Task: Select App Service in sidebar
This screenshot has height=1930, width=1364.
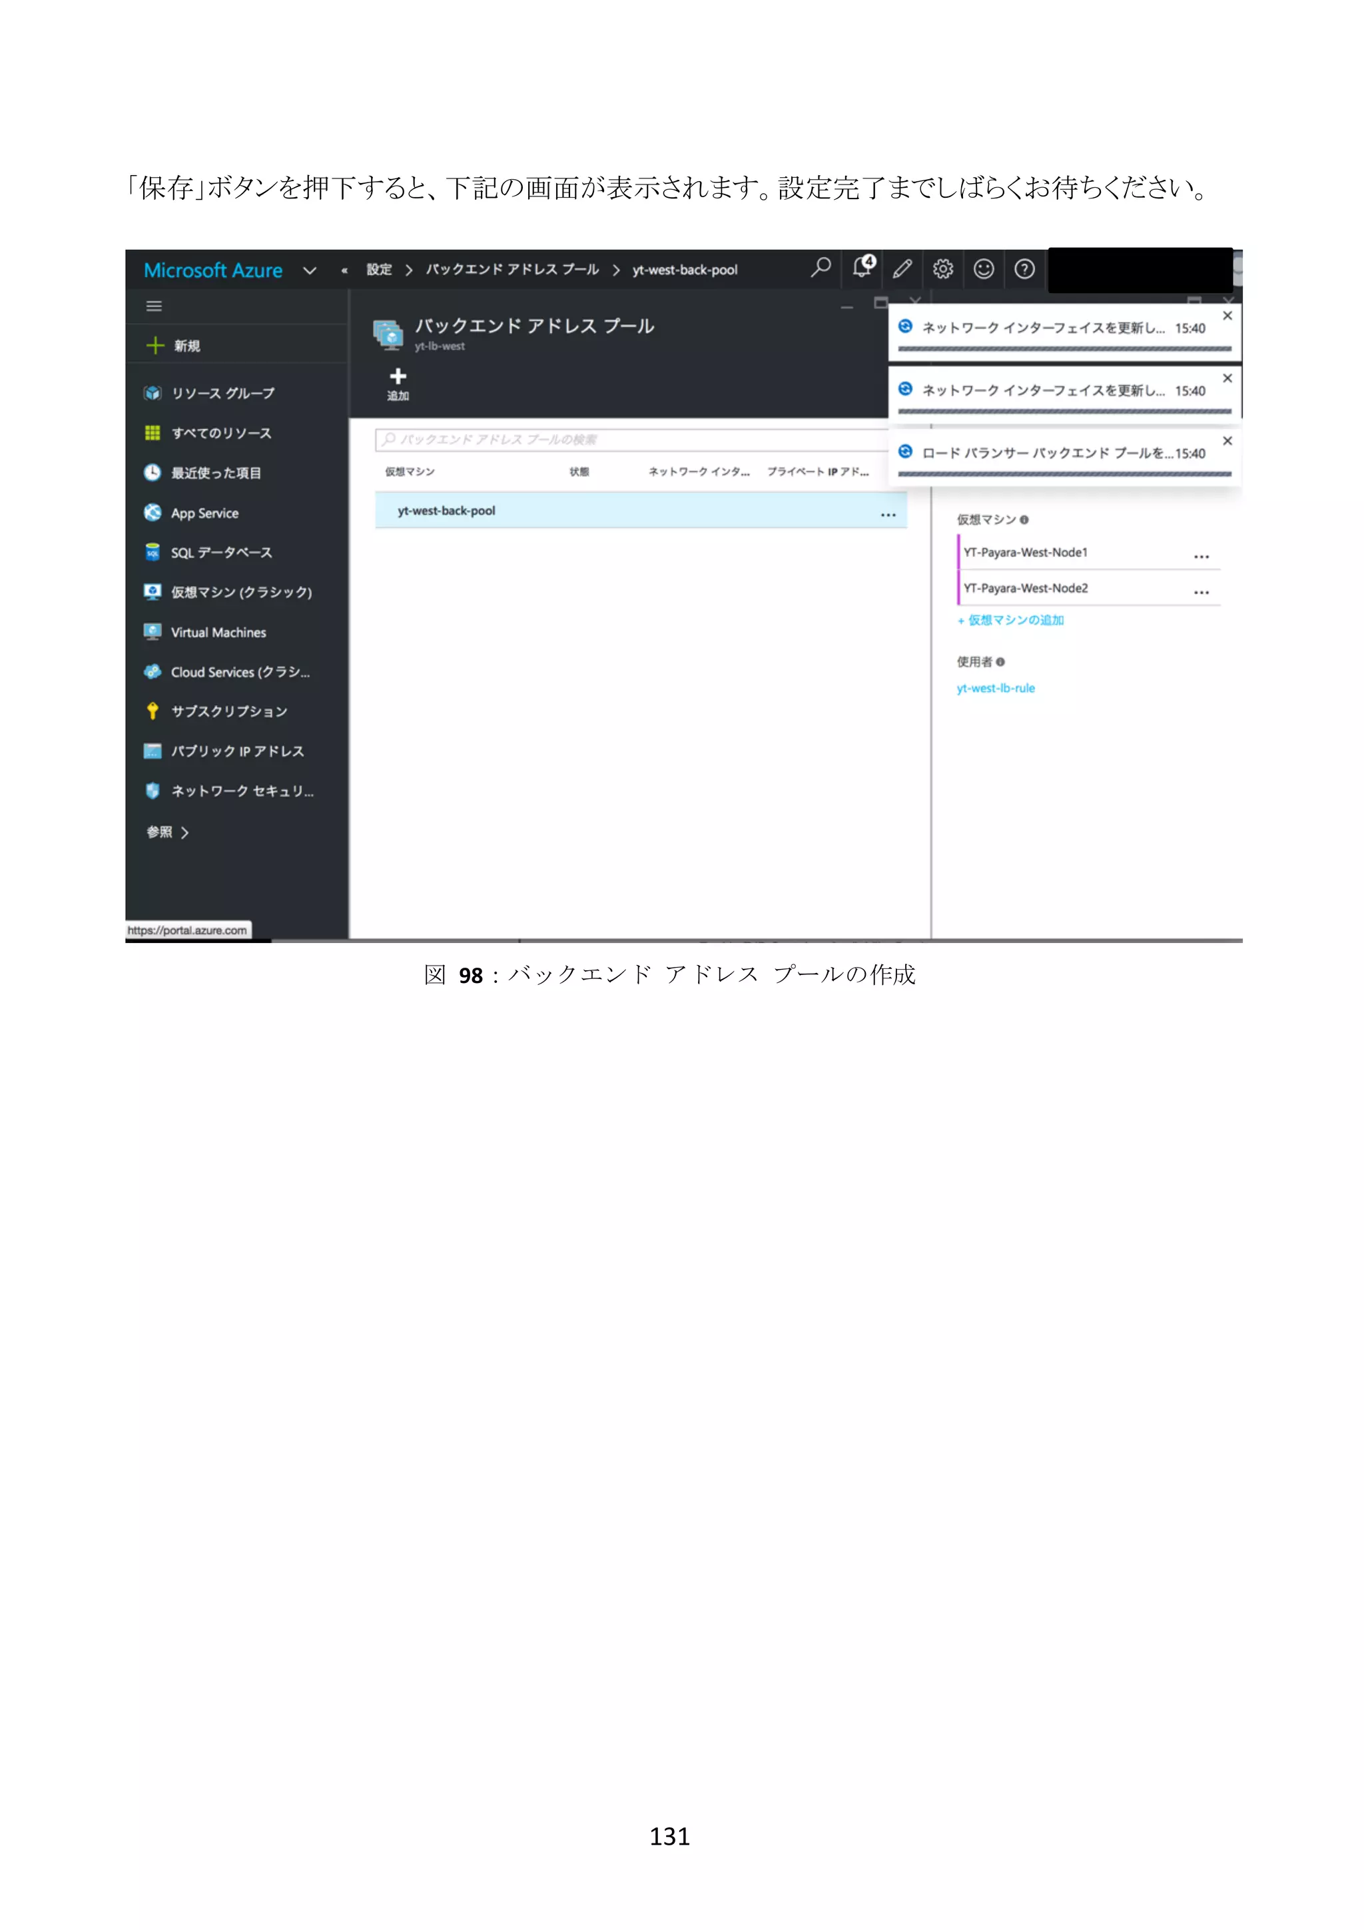Action: 204,513
